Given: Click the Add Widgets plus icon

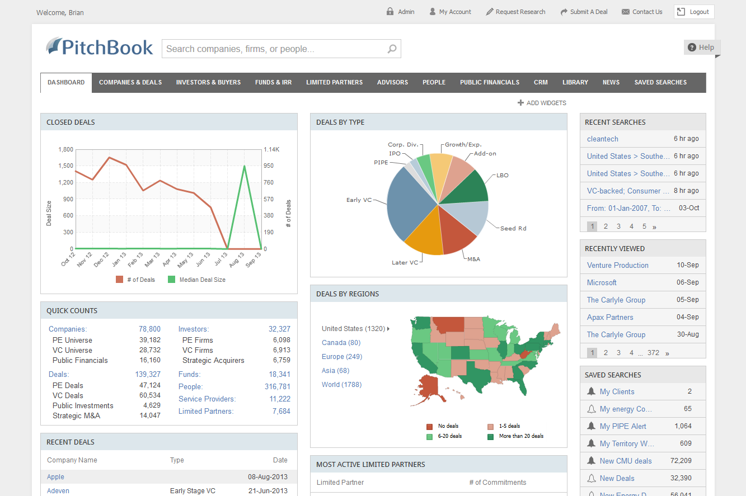Looking at the screenshot, I should [x=520, y=103].
